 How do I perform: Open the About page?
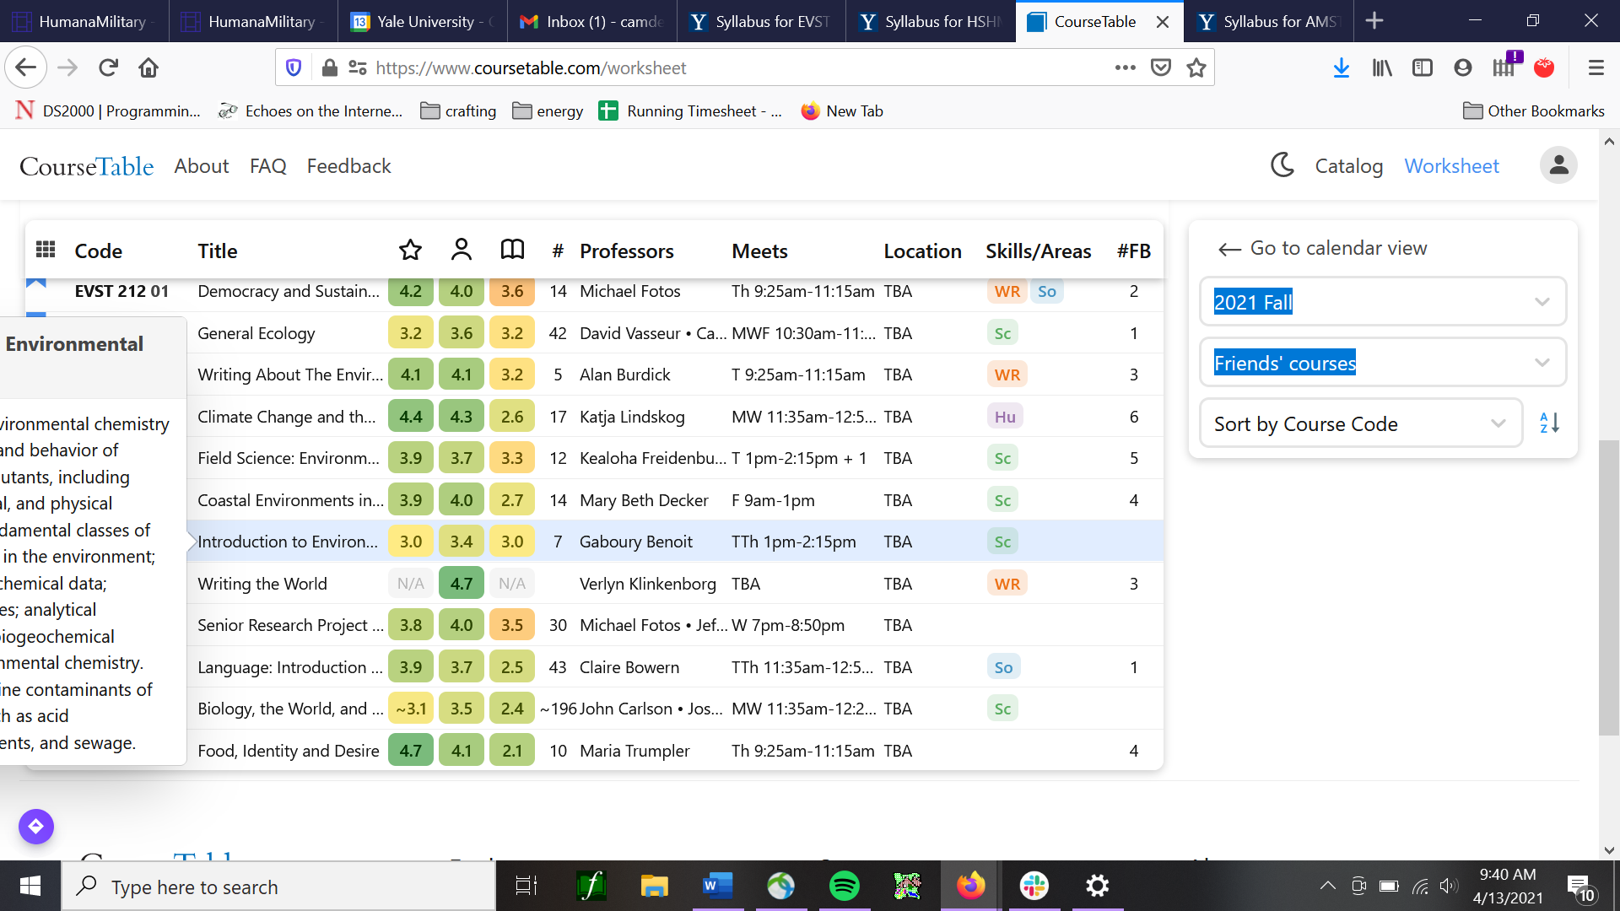point(201,166)
